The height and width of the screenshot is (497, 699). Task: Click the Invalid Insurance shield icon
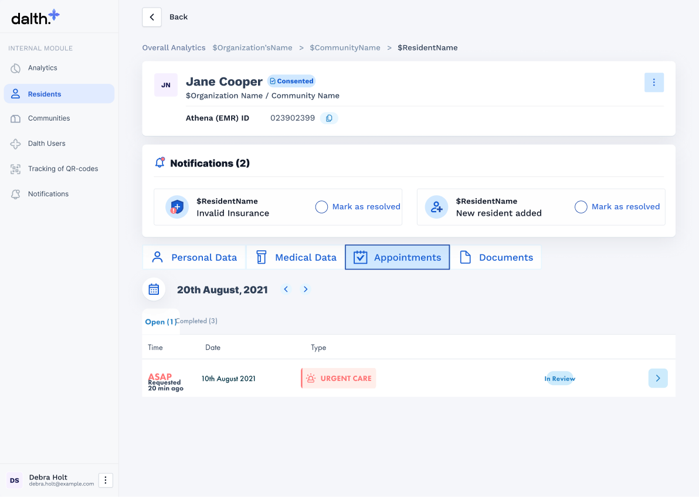(177, 207)
